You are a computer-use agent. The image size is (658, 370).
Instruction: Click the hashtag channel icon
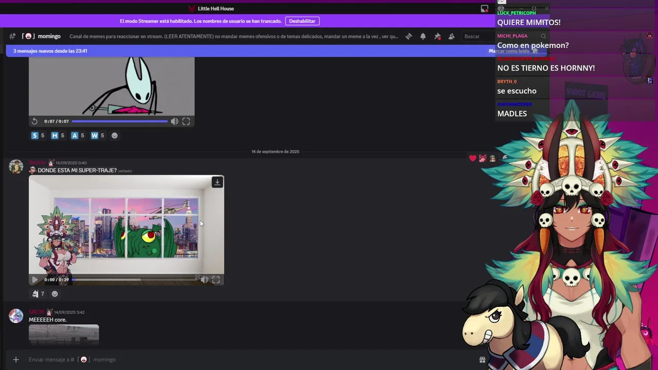pos(12,36)
